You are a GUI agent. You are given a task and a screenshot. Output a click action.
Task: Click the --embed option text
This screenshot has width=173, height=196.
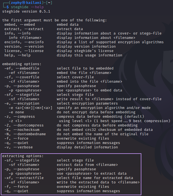pos(27,25)
